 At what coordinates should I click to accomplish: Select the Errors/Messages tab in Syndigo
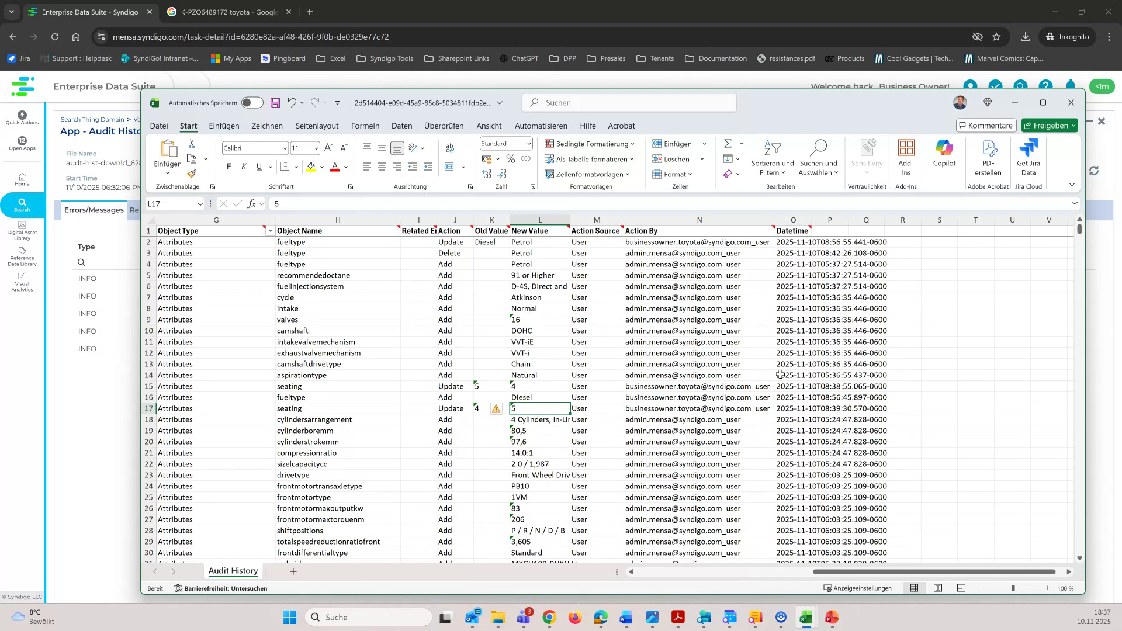point(93,210)
